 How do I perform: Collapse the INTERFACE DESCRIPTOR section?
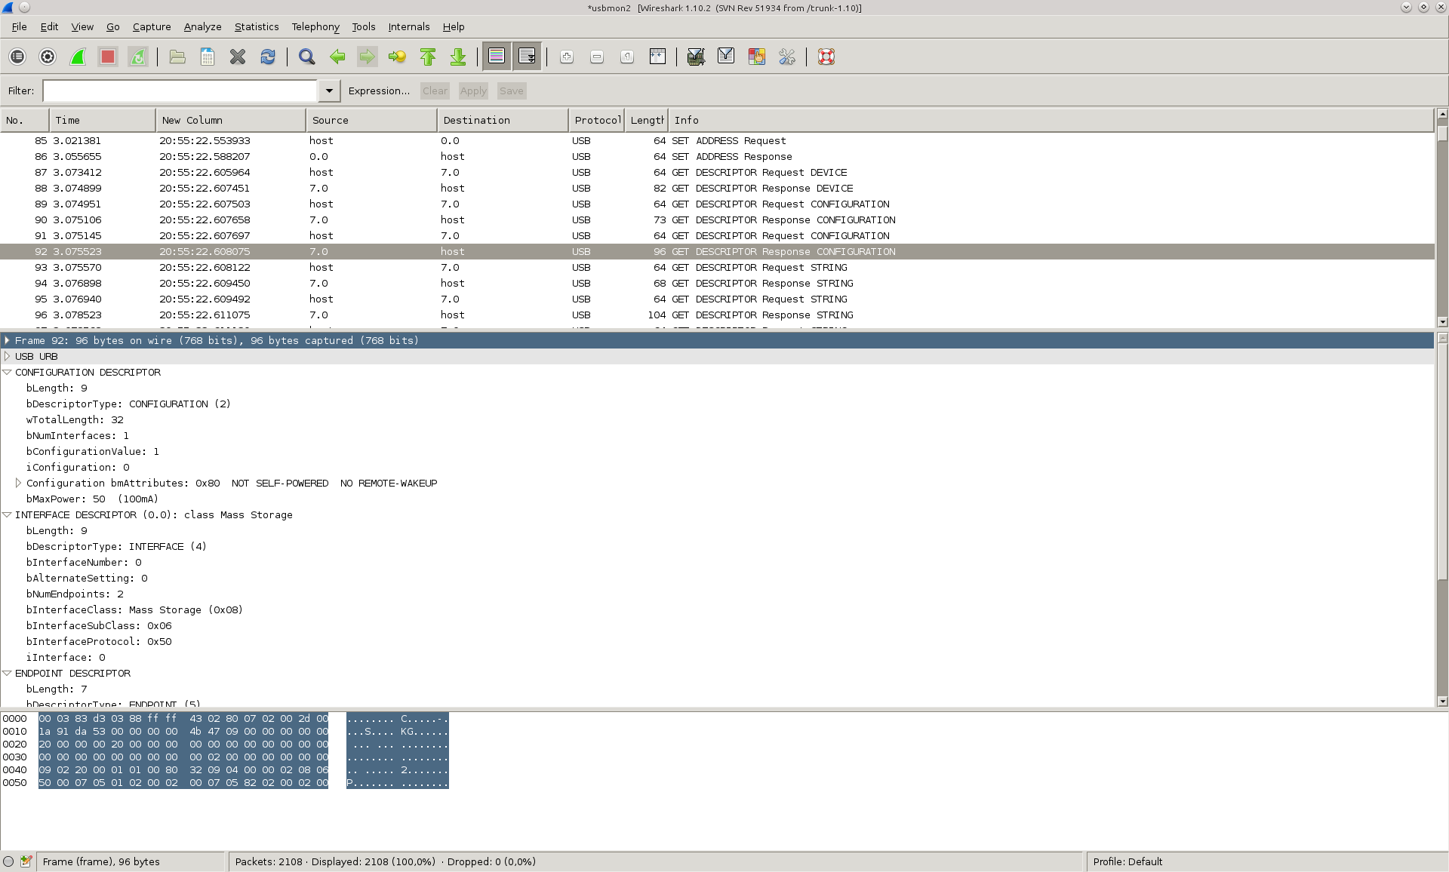(8, 514)
